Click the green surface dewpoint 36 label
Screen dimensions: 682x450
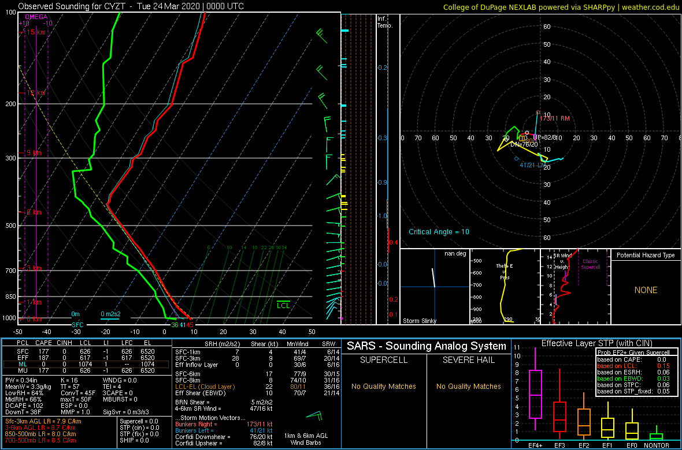coord(175,324)
